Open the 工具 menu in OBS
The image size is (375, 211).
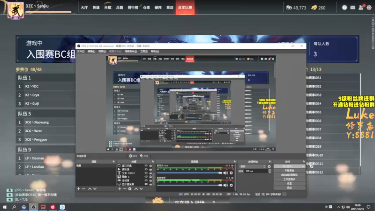tap(144, 52)
